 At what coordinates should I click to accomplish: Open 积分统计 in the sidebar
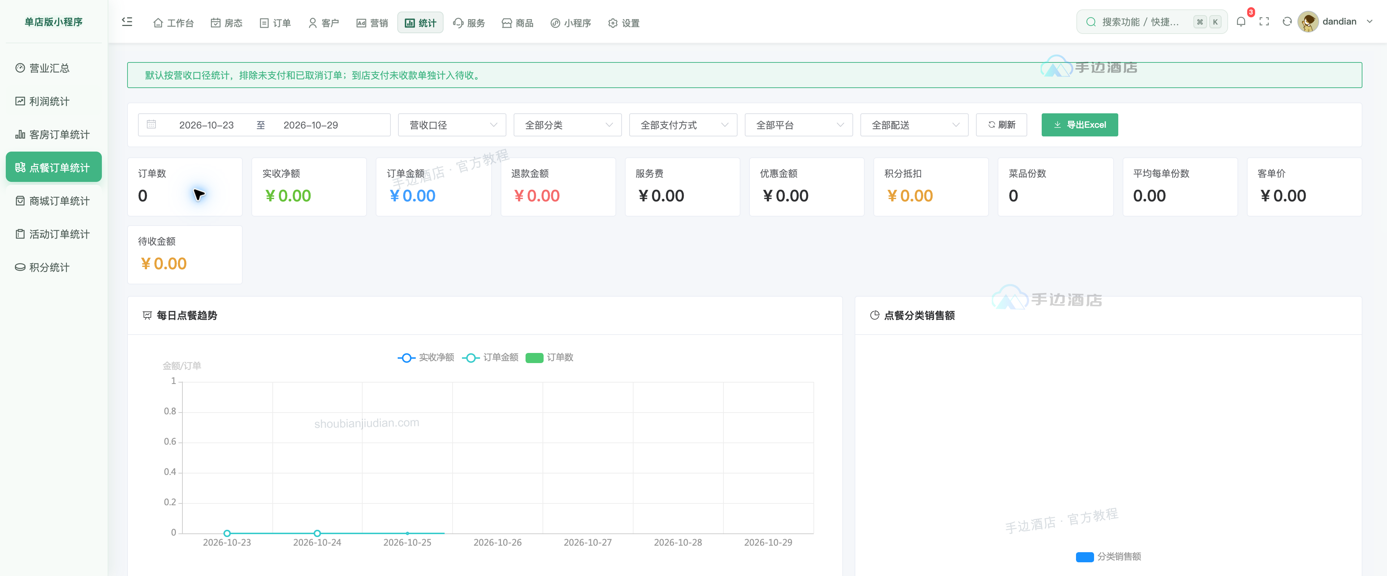(54, 267)
